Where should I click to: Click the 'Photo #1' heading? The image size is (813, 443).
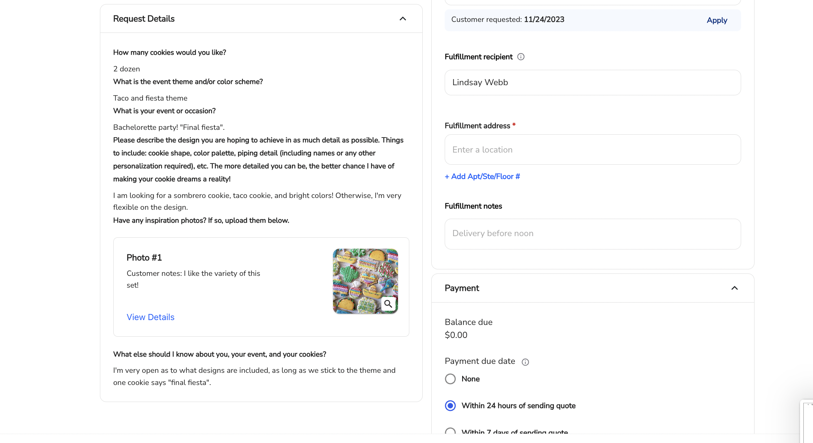pyautogui.click(x=144, y=258)
